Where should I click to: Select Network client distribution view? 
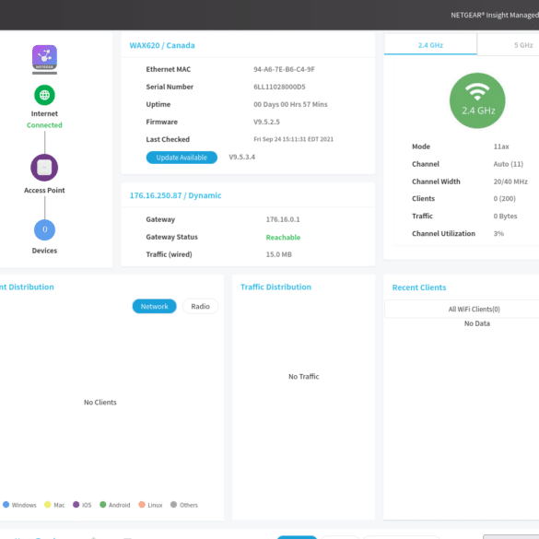click(155, 306)
